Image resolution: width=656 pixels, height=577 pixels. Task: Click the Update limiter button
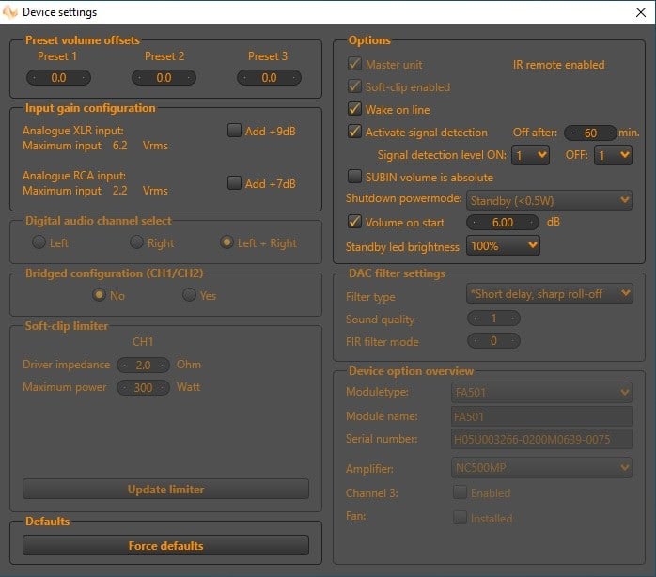click(x=165, y=489)
